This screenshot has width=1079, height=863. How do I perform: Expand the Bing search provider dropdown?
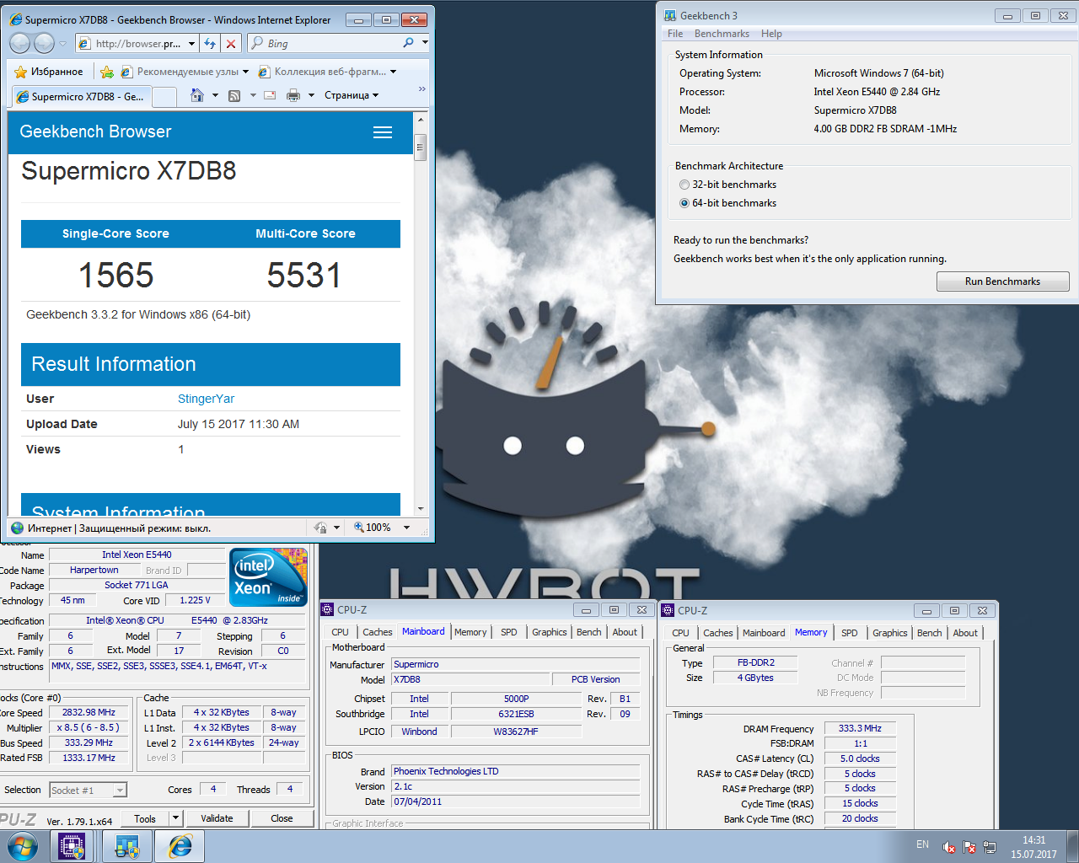pyautogui.click(x=425, y=42)
